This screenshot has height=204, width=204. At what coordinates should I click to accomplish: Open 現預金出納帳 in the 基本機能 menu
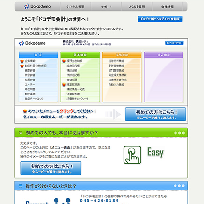click(74, 61)
